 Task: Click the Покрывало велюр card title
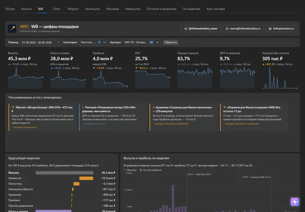109,109
